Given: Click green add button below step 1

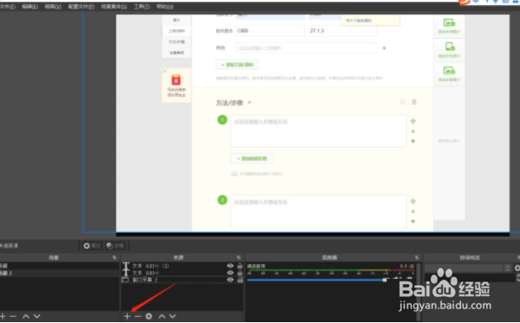Looking at the screenshot, I should click(x=252, y=158).
